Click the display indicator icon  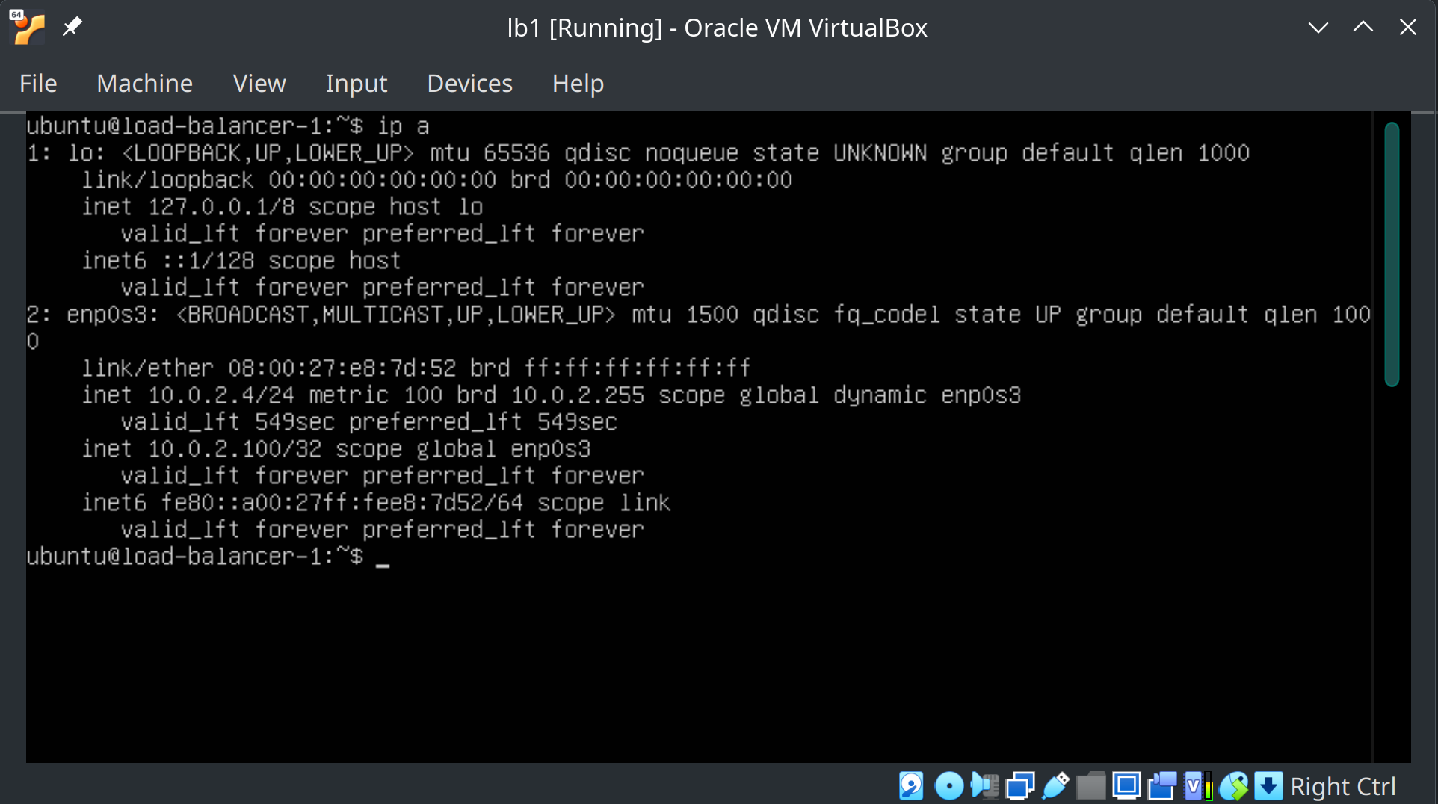1126,786
